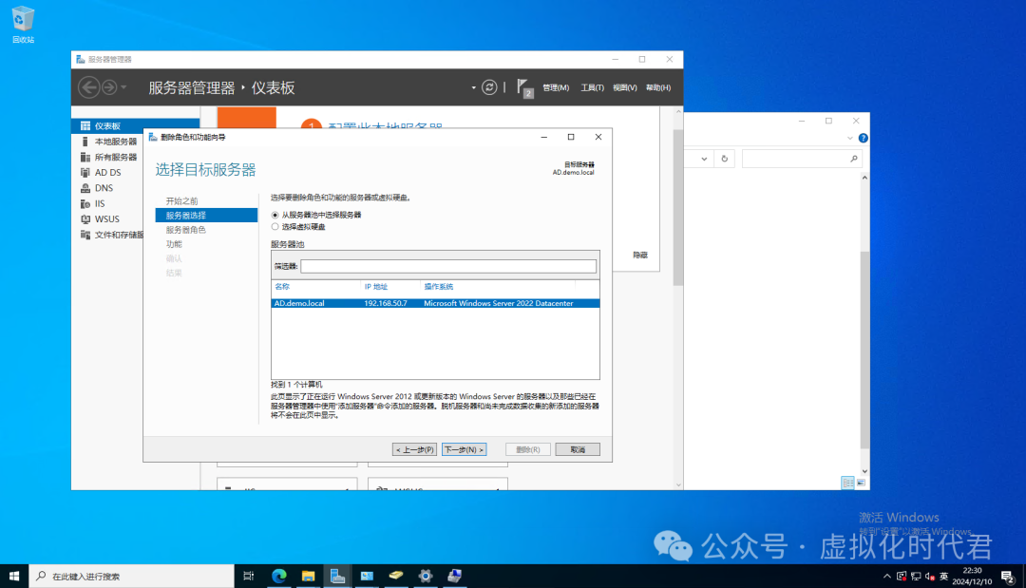Click the taskbar search box
1026x588 pixels.
[131, 577]
